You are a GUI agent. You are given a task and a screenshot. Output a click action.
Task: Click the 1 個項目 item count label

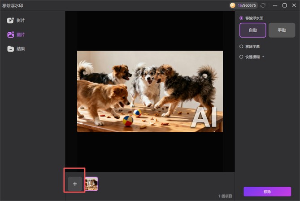[226, 196]
